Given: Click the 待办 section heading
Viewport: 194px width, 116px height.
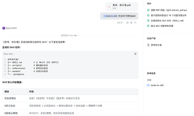Looking at the screenshot, I should (x=149, y=3).
